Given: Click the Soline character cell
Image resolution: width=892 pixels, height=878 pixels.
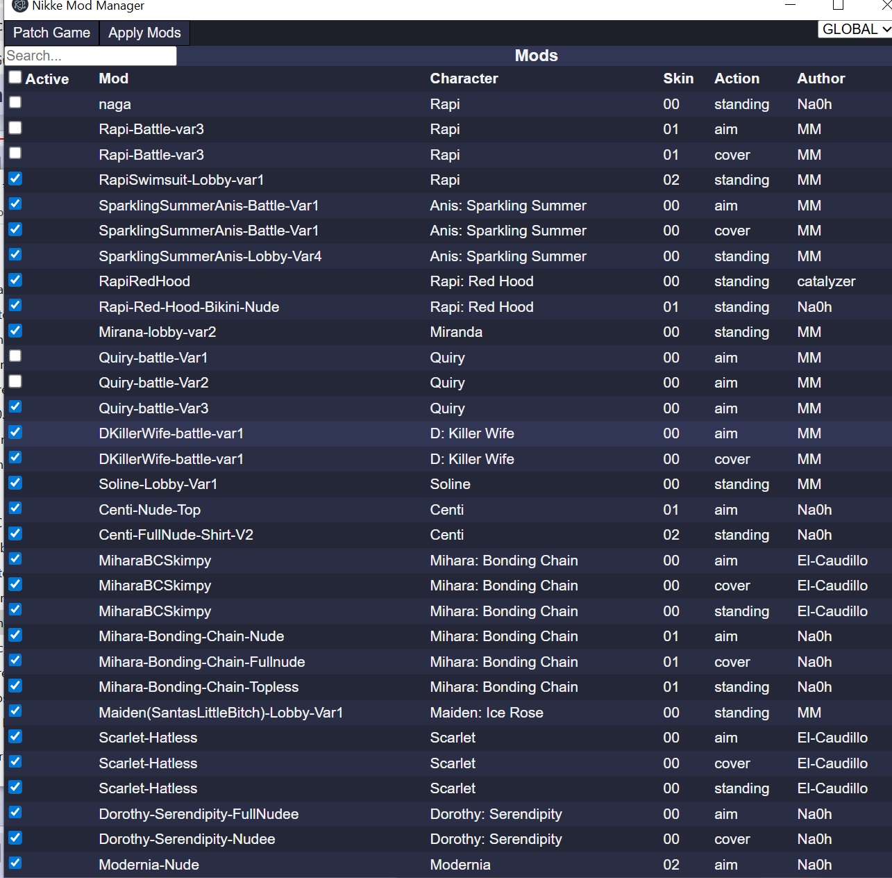Looking at the screenshot, I should point(450,484).
